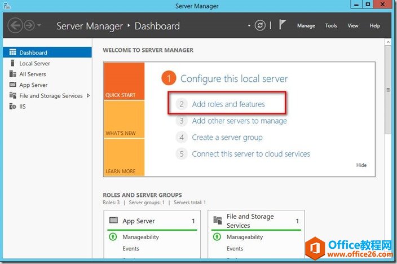Open the notifications flag icon
The image size is (397, 264).
click(x=283, y=25)
